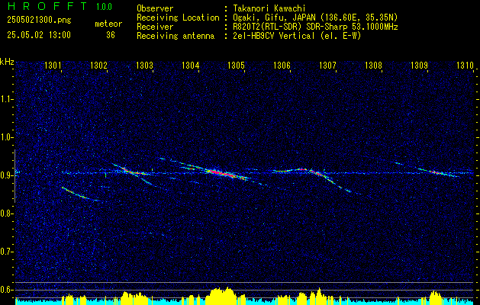Click the 1302 time axis marker

[99, 65]
